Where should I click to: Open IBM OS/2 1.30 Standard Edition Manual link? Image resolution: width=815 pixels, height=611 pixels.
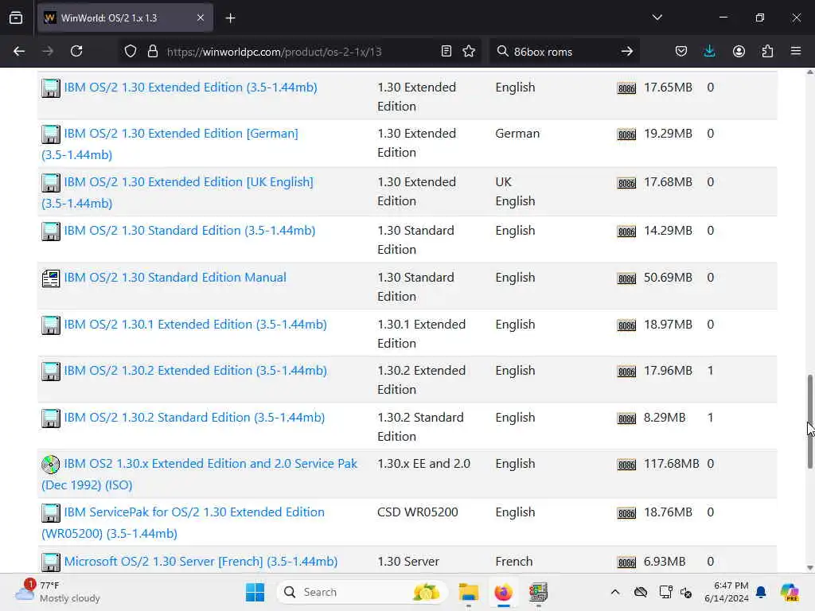pyautogui.click(x=175, y=278)
